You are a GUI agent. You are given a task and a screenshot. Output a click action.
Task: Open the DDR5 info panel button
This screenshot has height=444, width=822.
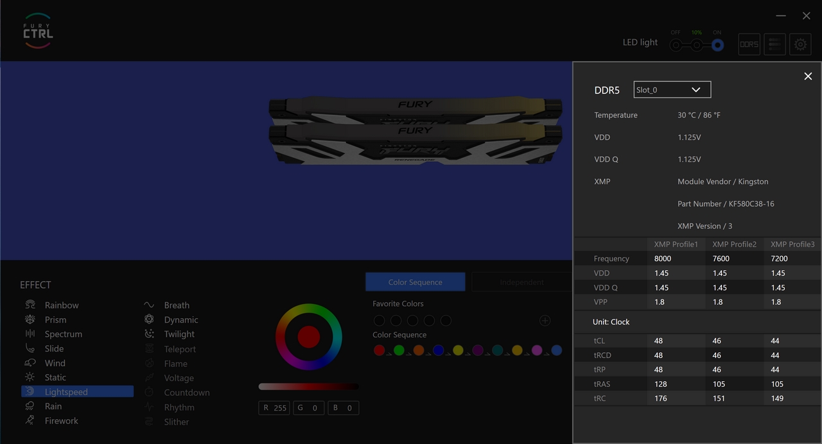(749, 44)
